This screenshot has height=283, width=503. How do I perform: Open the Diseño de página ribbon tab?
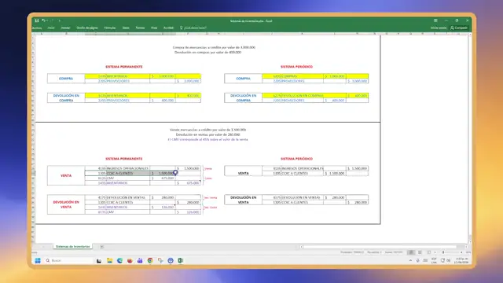tap(87, 28)
